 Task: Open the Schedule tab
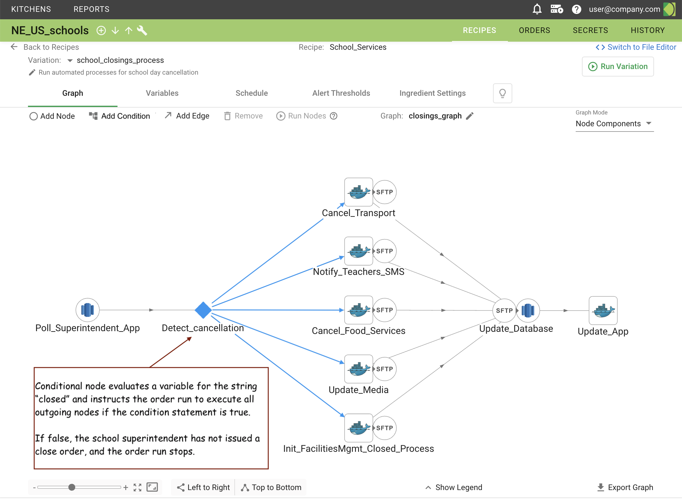[x=251, y=93]
